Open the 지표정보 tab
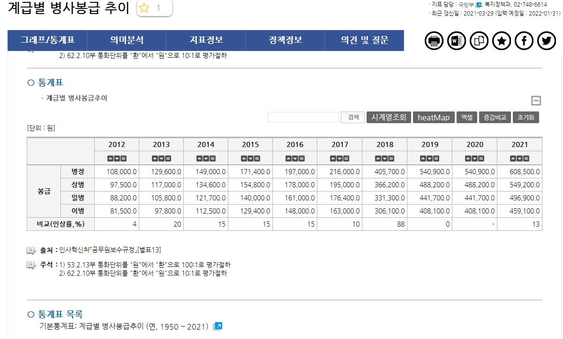The height and width of the screenshot is (339, 563). tap(206, 40)
